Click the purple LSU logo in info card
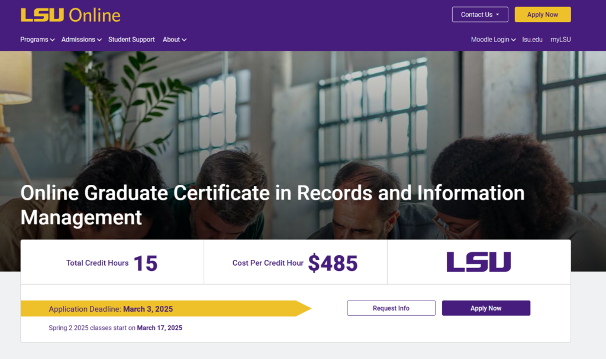This screenshot has width=606, height=359. (478, 262)
